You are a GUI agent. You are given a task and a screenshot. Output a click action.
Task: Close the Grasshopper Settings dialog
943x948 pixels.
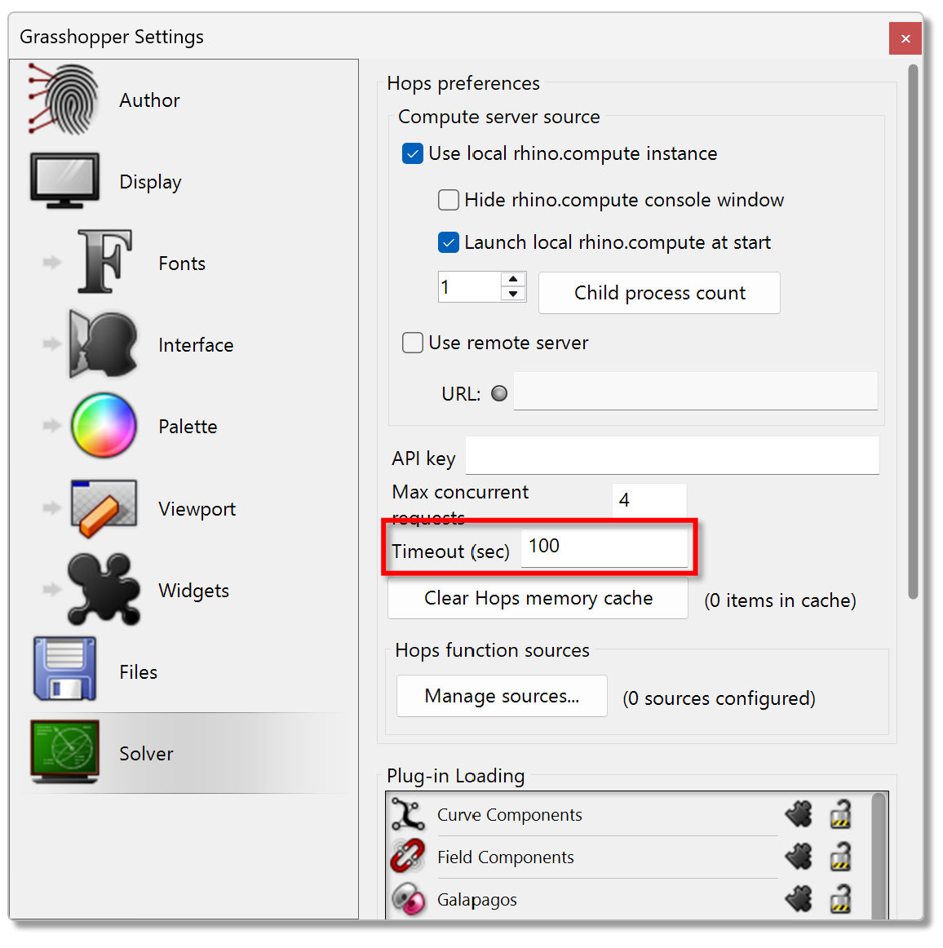point(905,38)
